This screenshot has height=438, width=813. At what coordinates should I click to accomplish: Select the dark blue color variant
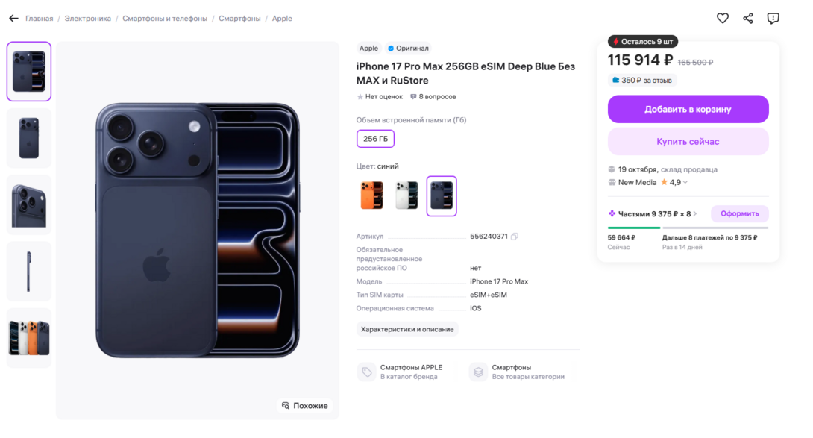pyautogui.click(x=442, y=195)
